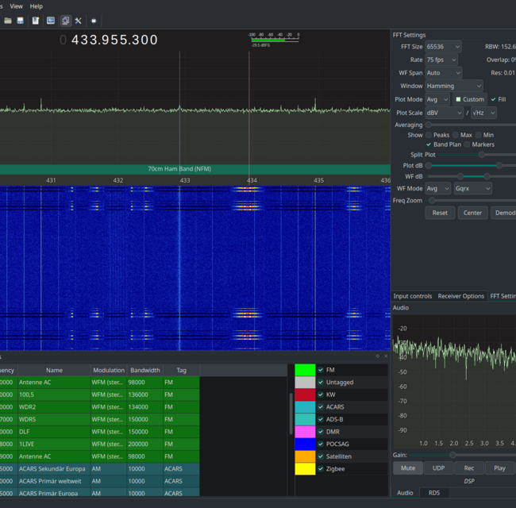Open the WF Mode Avg dropdown
The height and width of the screenshot is (508, 516).
click(437, 189)
